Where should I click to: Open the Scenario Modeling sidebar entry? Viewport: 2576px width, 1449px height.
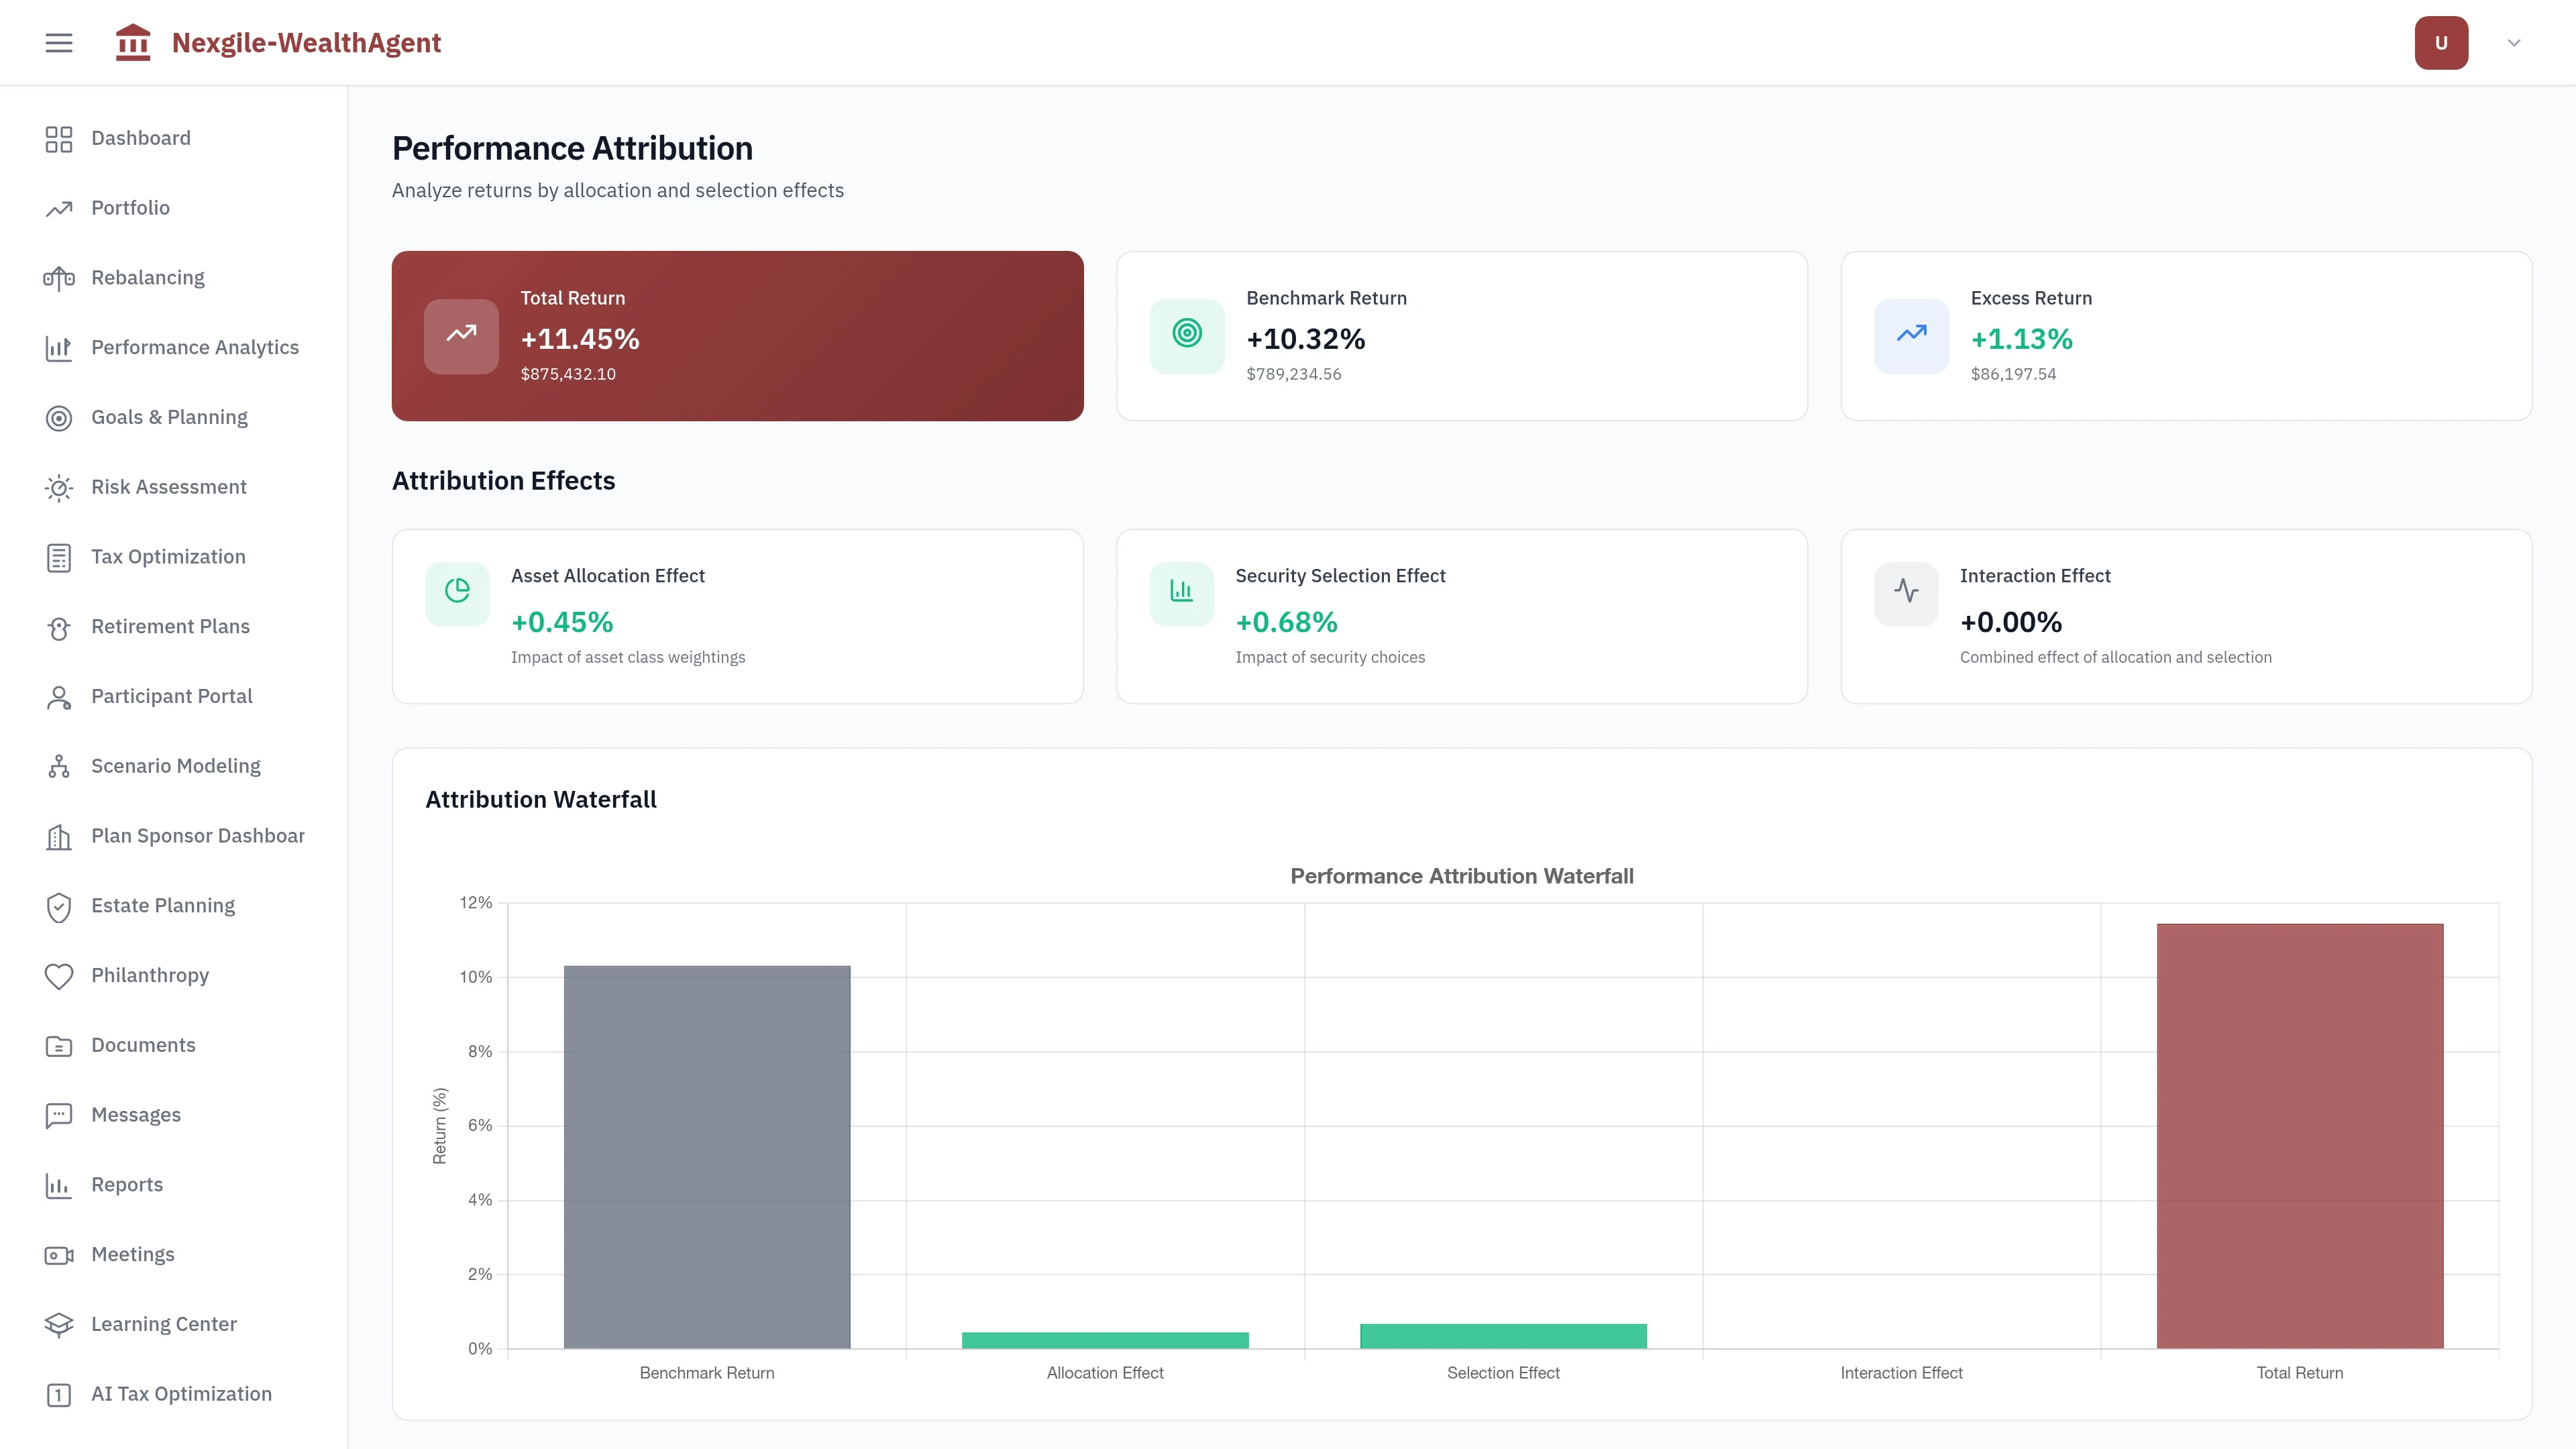coord(175,765)
